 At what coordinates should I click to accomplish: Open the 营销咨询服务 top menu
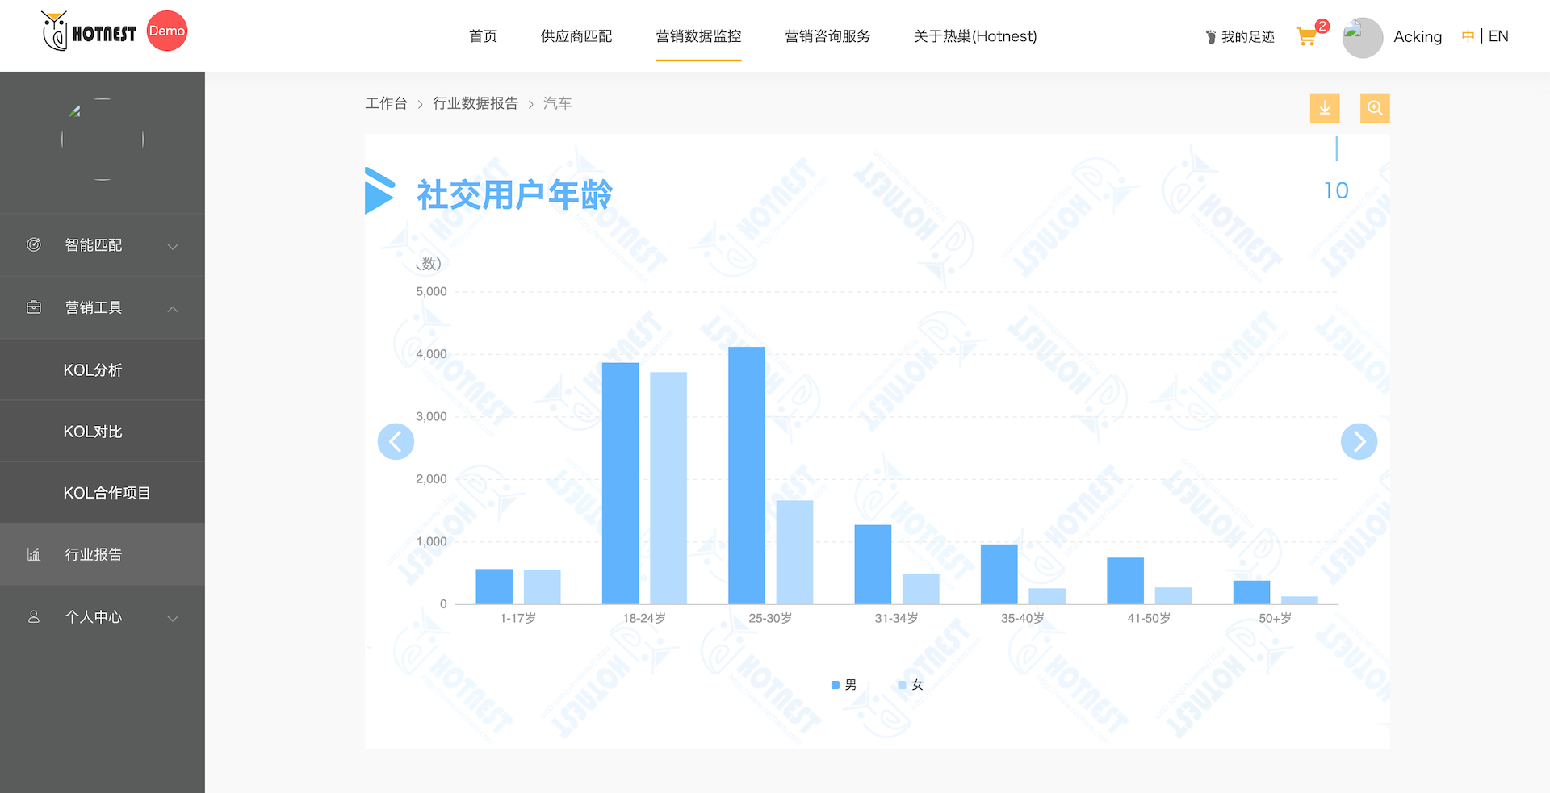point(827,36)
